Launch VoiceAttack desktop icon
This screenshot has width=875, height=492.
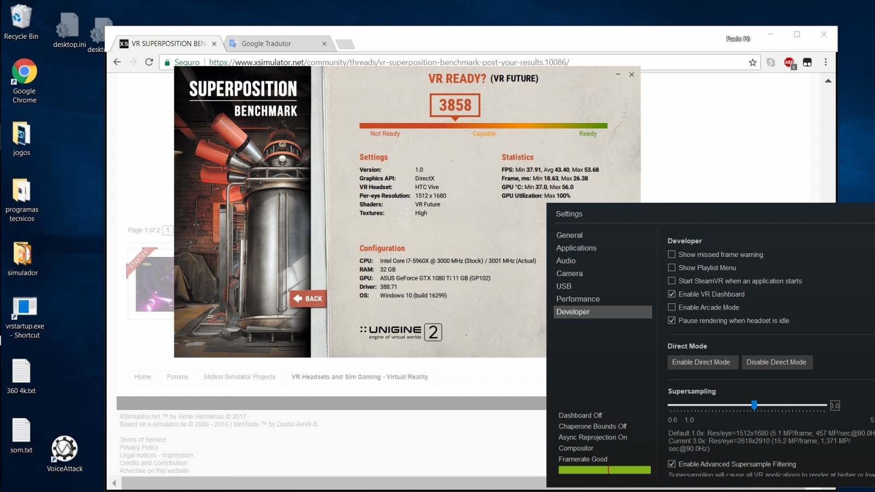click(x=65, y=454)
